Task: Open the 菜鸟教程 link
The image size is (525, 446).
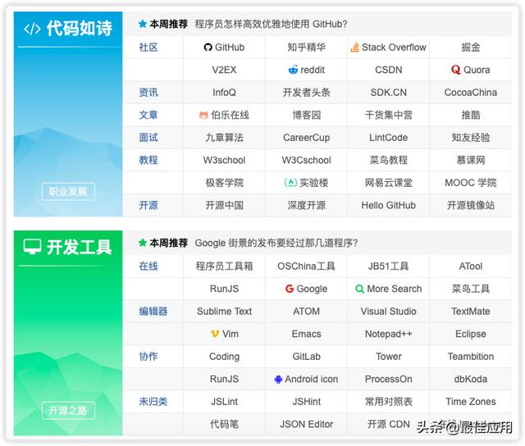Action: [x=388, y=160]
